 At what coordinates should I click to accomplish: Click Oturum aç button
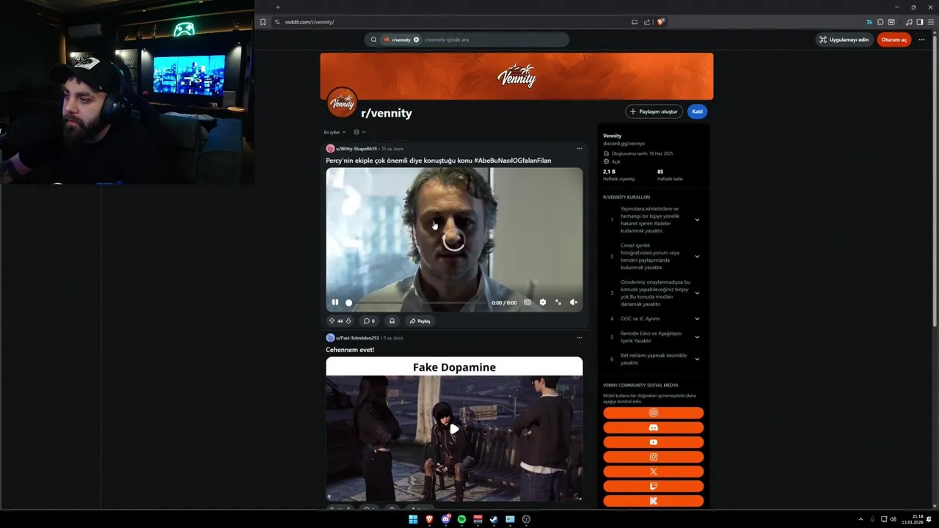point(894,40)
